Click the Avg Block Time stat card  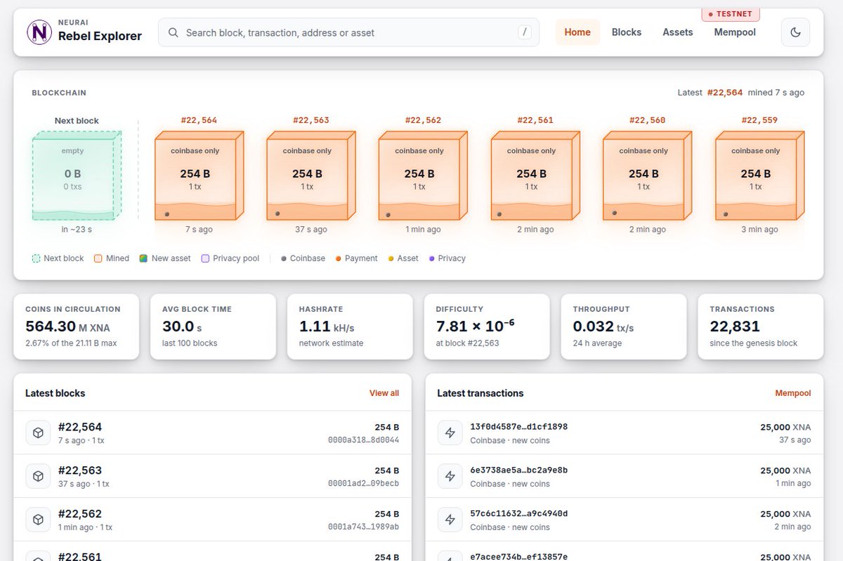[x=214, y=326]
